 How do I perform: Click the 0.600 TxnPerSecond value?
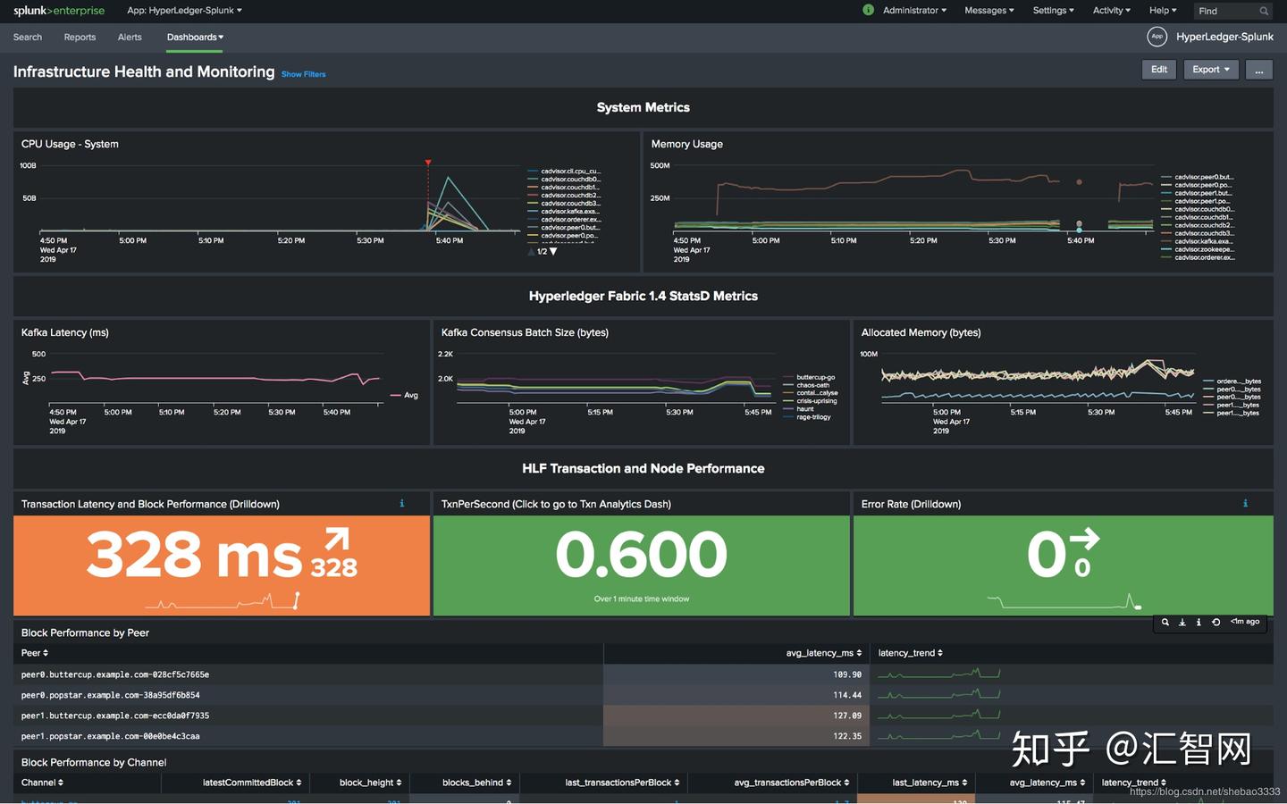click(642, 554)
